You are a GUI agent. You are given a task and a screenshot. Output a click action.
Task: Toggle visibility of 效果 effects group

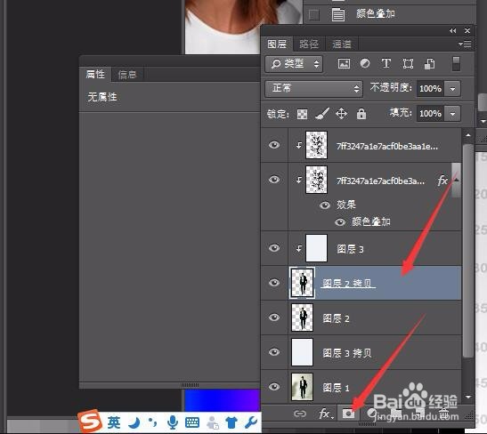pos(325,205)
